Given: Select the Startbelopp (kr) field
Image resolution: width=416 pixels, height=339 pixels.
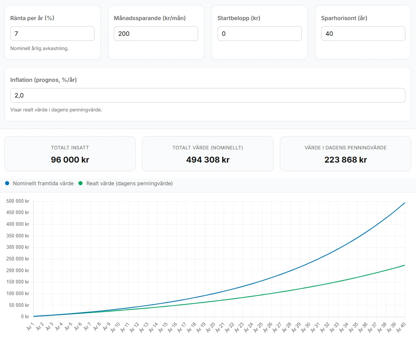Looking at the screenshot, I should click(259, 34).
